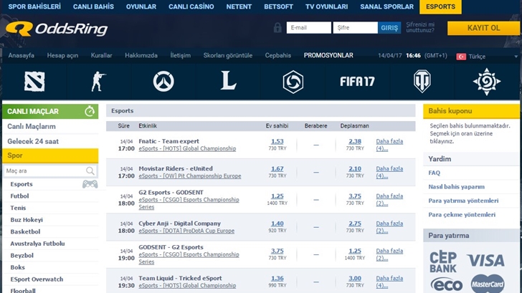Open Nasıl bahis yaparım help link
This screenshot has width=522, height=293.
click(457, 187)
